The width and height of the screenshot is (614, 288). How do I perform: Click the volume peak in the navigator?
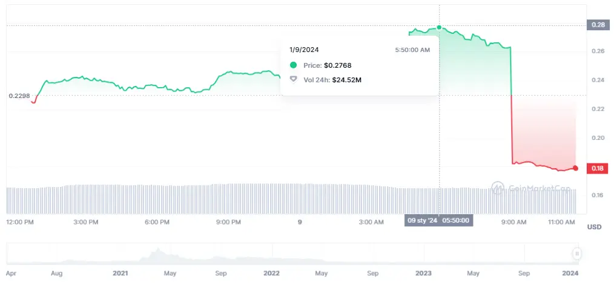coord(158,253)
